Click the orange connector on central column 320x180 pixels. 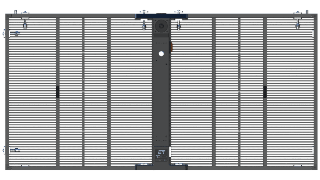click(170, 47)
